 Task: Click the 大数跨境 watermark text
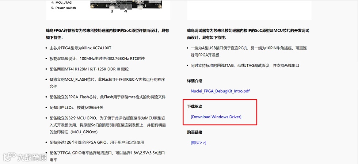[32, 157]
